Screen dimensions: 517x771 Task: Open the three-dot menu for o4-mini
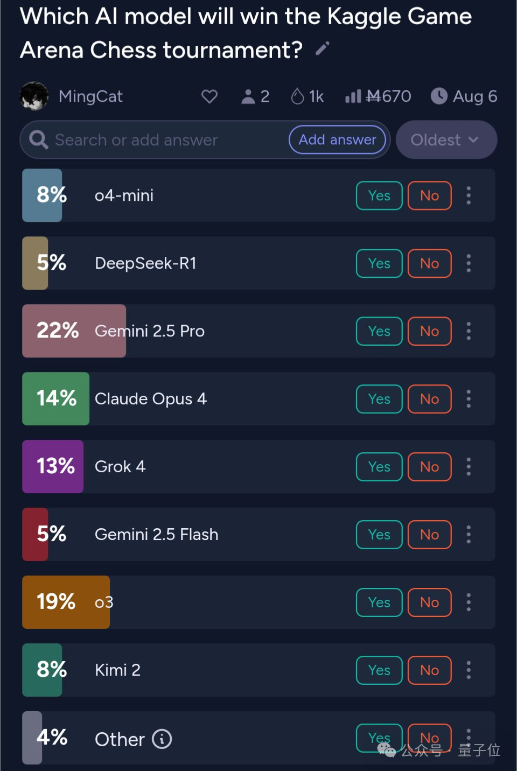(x=469, y=195)
